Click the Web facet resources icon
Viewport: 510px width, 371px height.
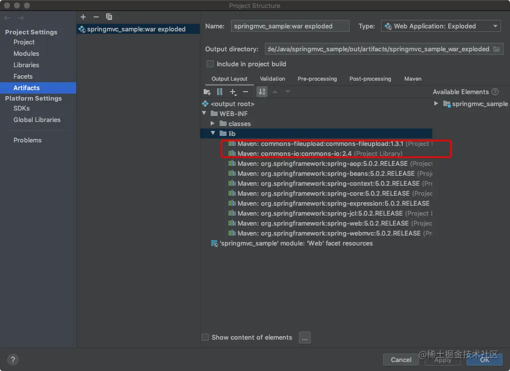click(x=215, y=244)
